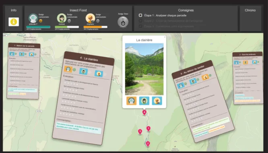Click the grey Badge commentaire beside stephane
Viewport: 268px width, 153px height.
98,21
